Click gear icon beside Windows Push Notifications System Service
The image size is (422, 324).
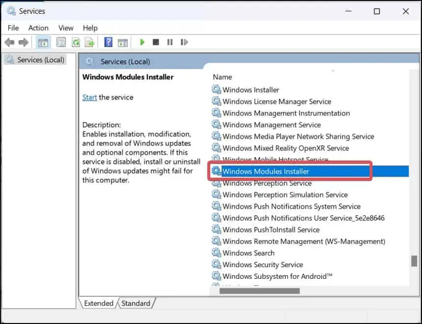coord(216,206)
